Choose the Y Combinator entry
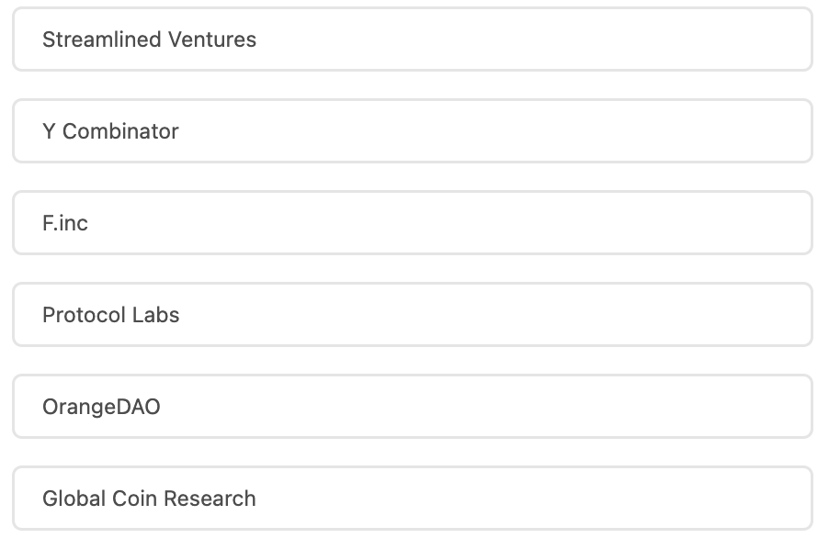Screen dimensions: 829x538 [x=413, y=131]
